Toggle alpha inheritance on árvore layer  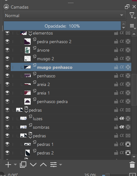[122, 50]
